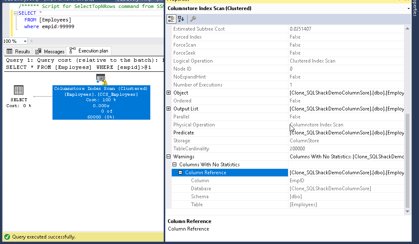Select the SELECT operator table icon
Viewport: 419px width, 244px height.
pyautogui.click(x=18, y=90)
